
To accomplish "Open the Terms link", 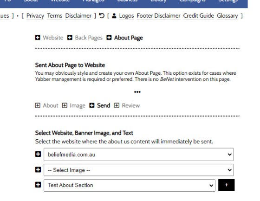I will tap(55, 16).
